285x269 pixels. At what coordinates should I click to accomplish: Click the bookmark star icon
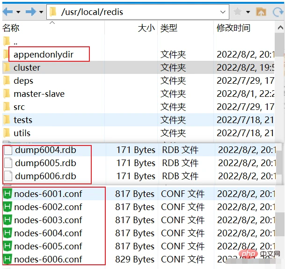[x=237, y=12]
